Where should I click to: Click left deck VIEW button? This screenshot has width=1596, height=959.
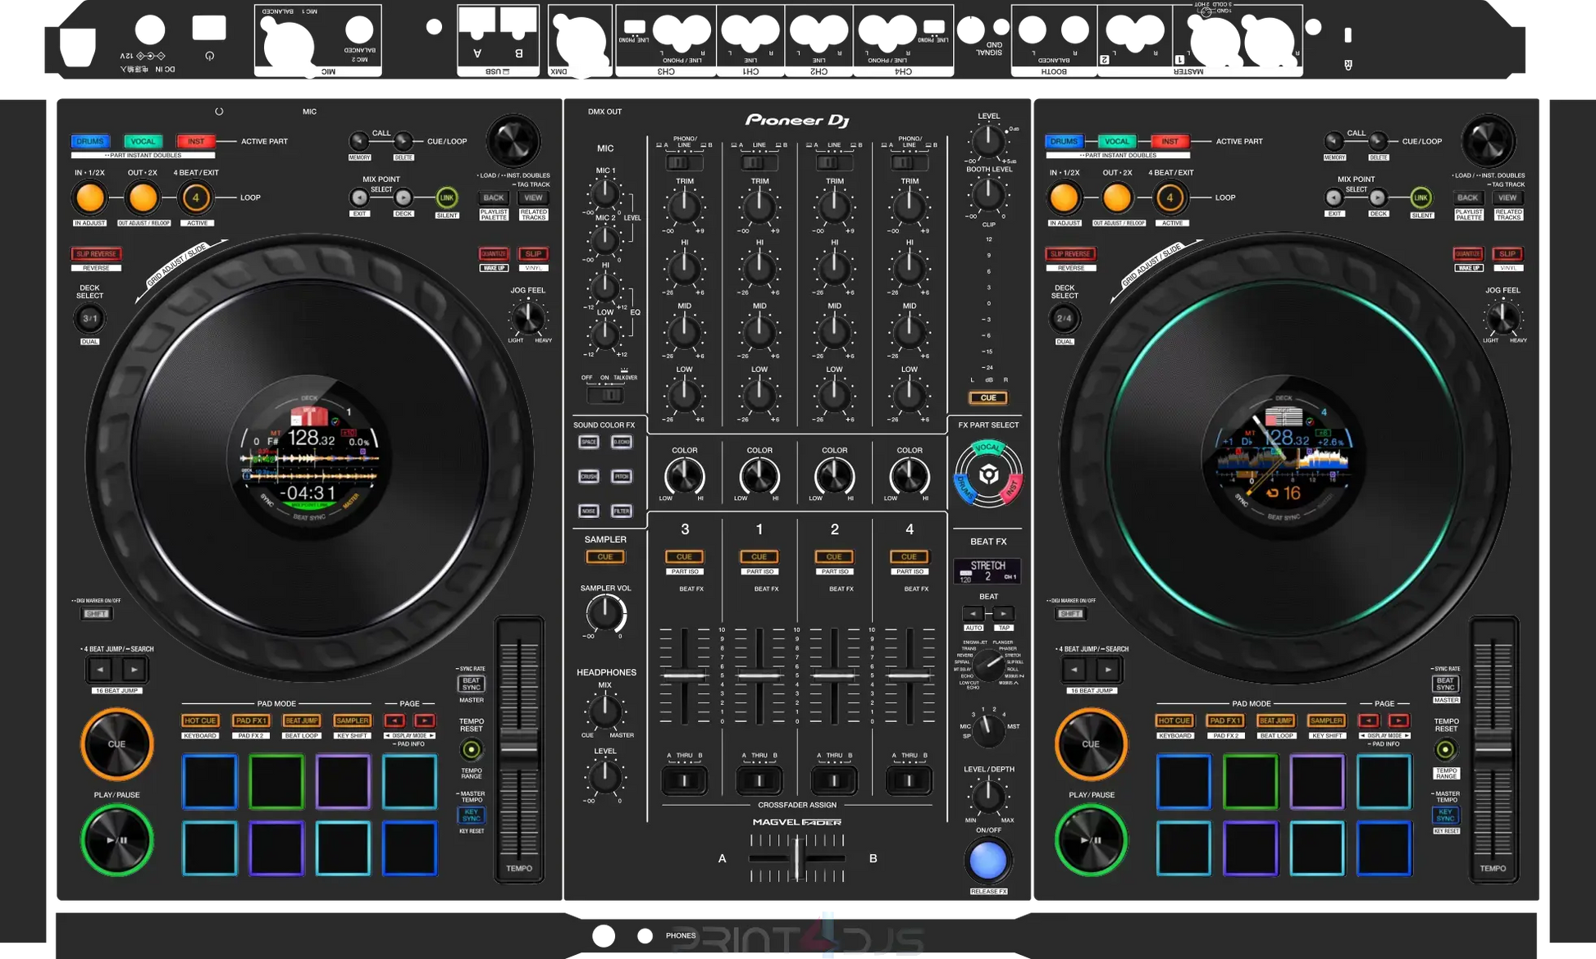[x=533, y=198]
